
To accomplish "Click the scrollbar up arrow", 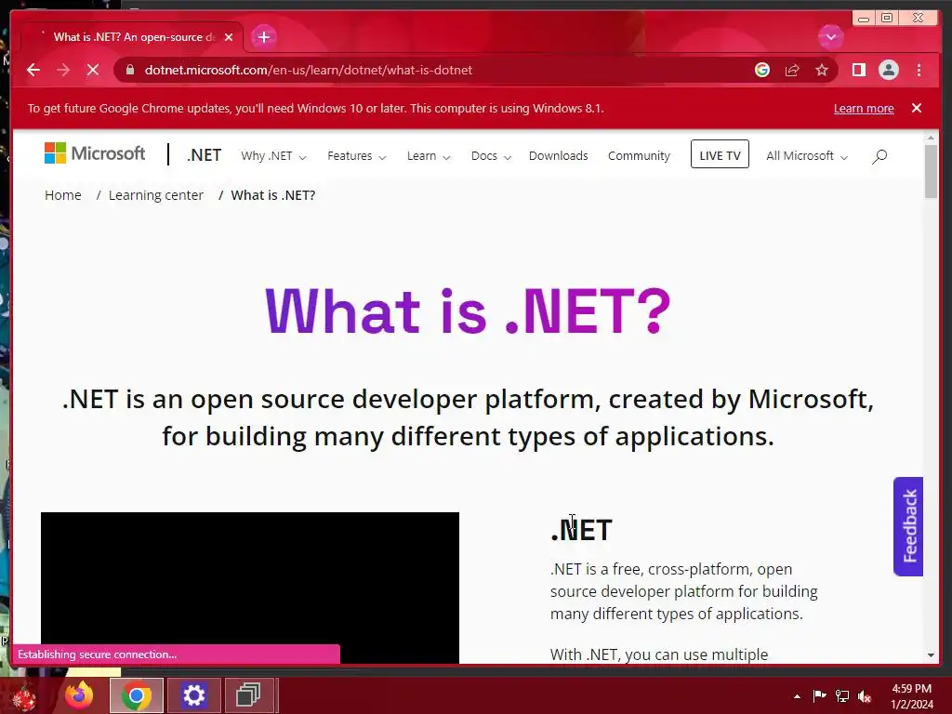I will pyautogui.click(x=931, y=139).
